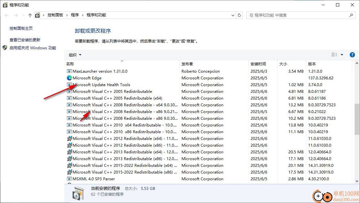Sort by the 安装时间 column header
The width and height of the screenshot is (360, 203).
click(x=263, y=64)
